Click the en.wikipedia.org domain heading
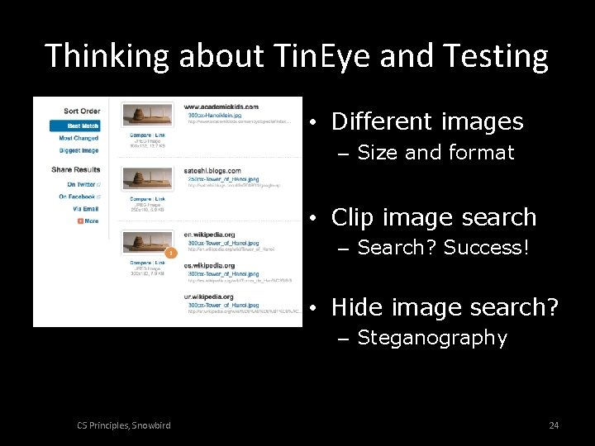Screen dimensions: 595x446 coord(209,235)
